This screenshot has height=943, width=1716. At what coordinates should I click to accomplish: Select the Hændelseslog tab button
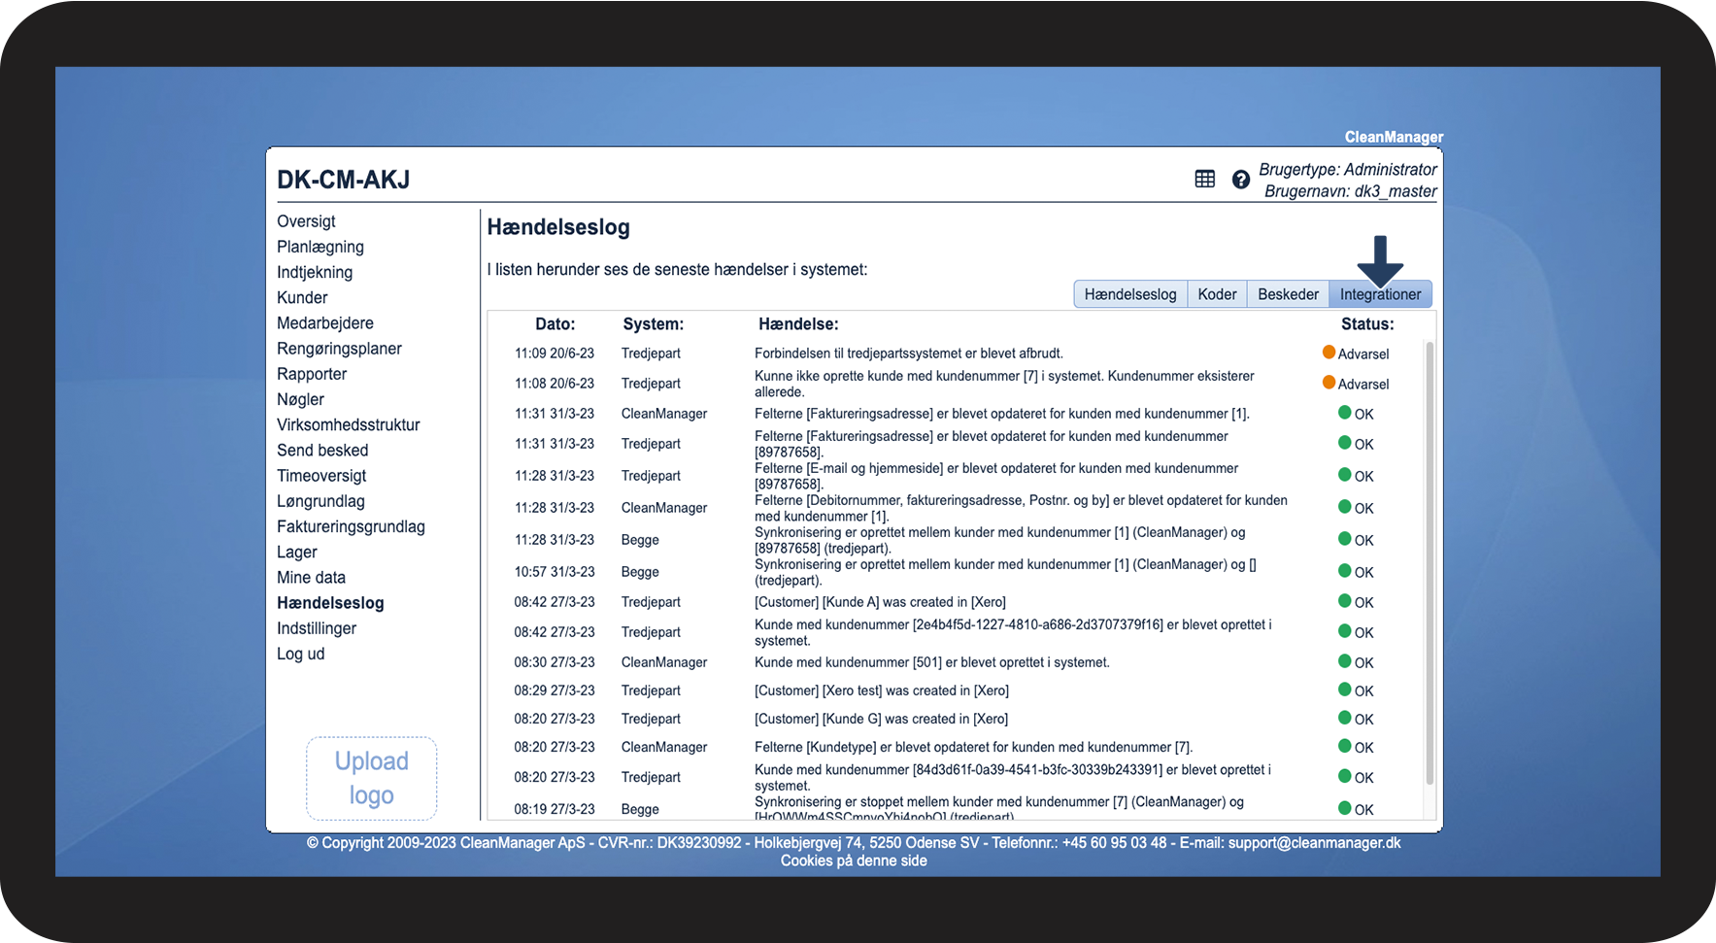point(1130,294)
